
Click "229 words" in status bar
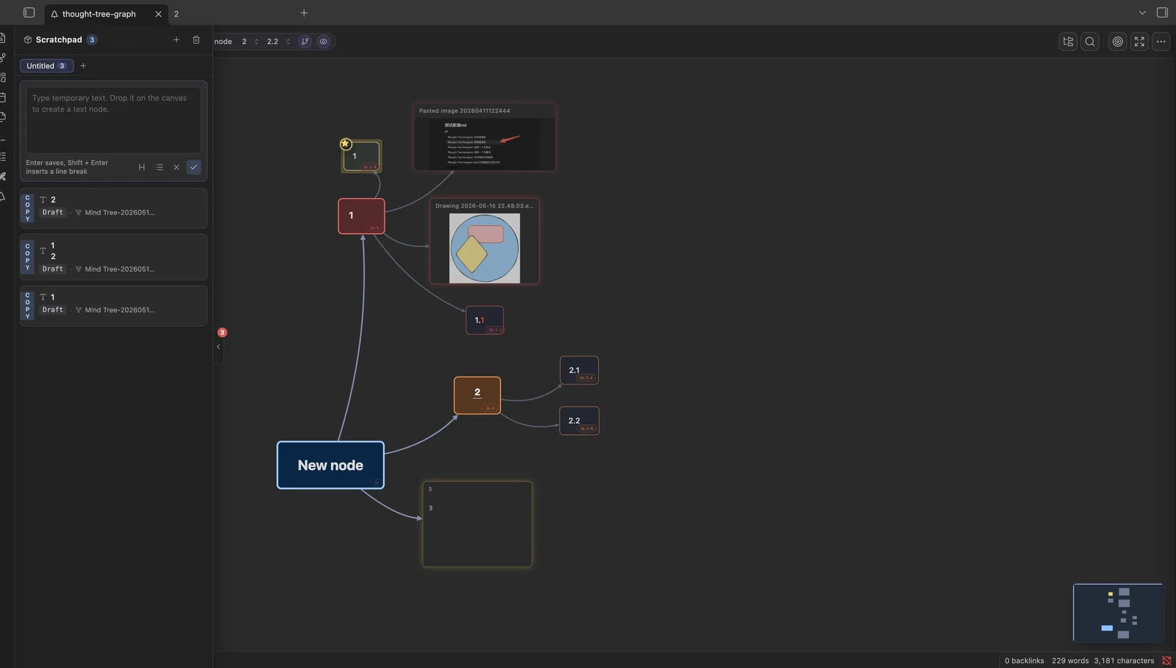pyautogui.click(x=1070, y=661)
